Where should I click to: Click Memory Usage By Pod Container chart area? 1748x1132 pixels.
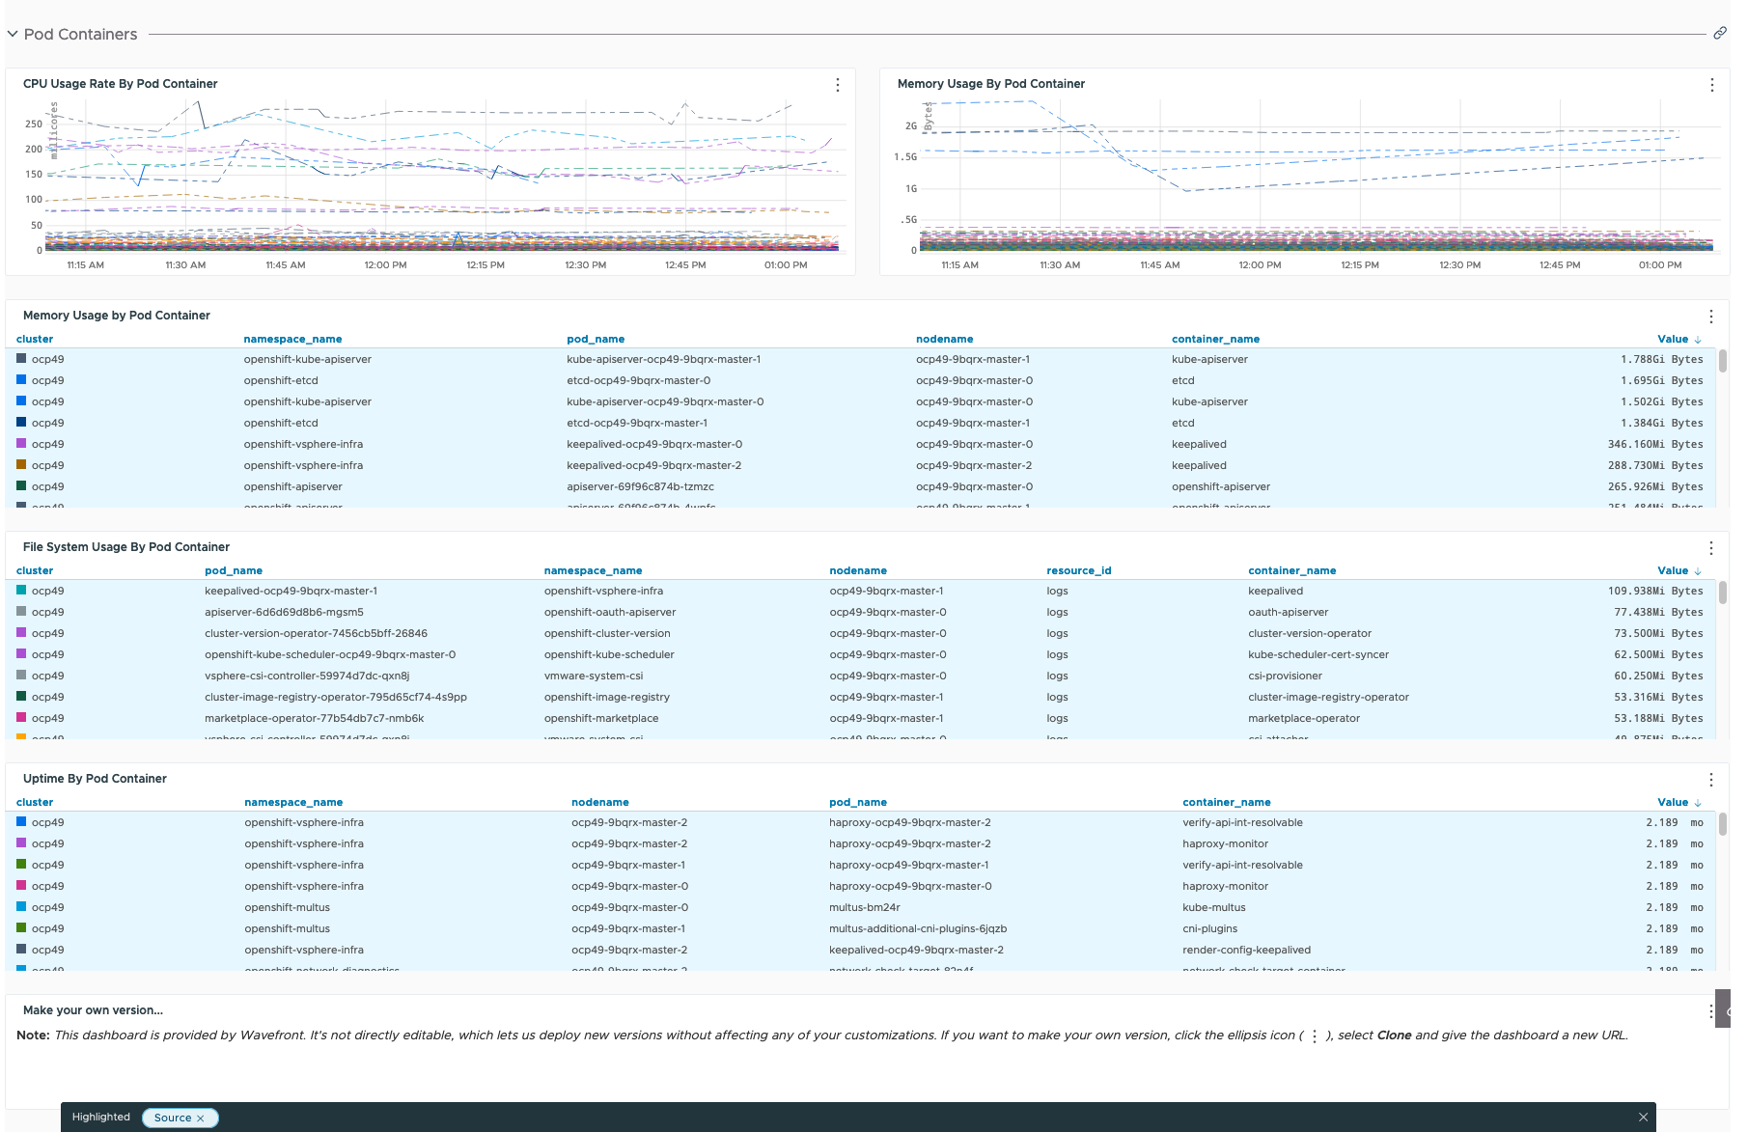pyautogui.click(x=1318, y=176)
